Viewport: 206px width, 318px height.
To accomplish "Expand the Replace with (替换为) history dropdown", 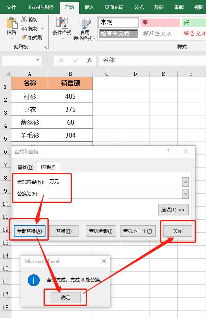I will coord(185,194).
